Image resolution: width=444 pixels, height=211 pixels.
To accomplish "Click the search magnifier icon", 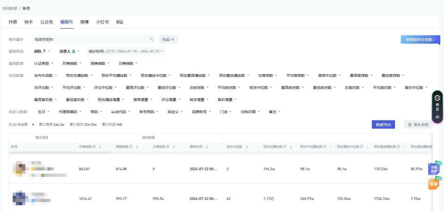I will tap(151, 39).
